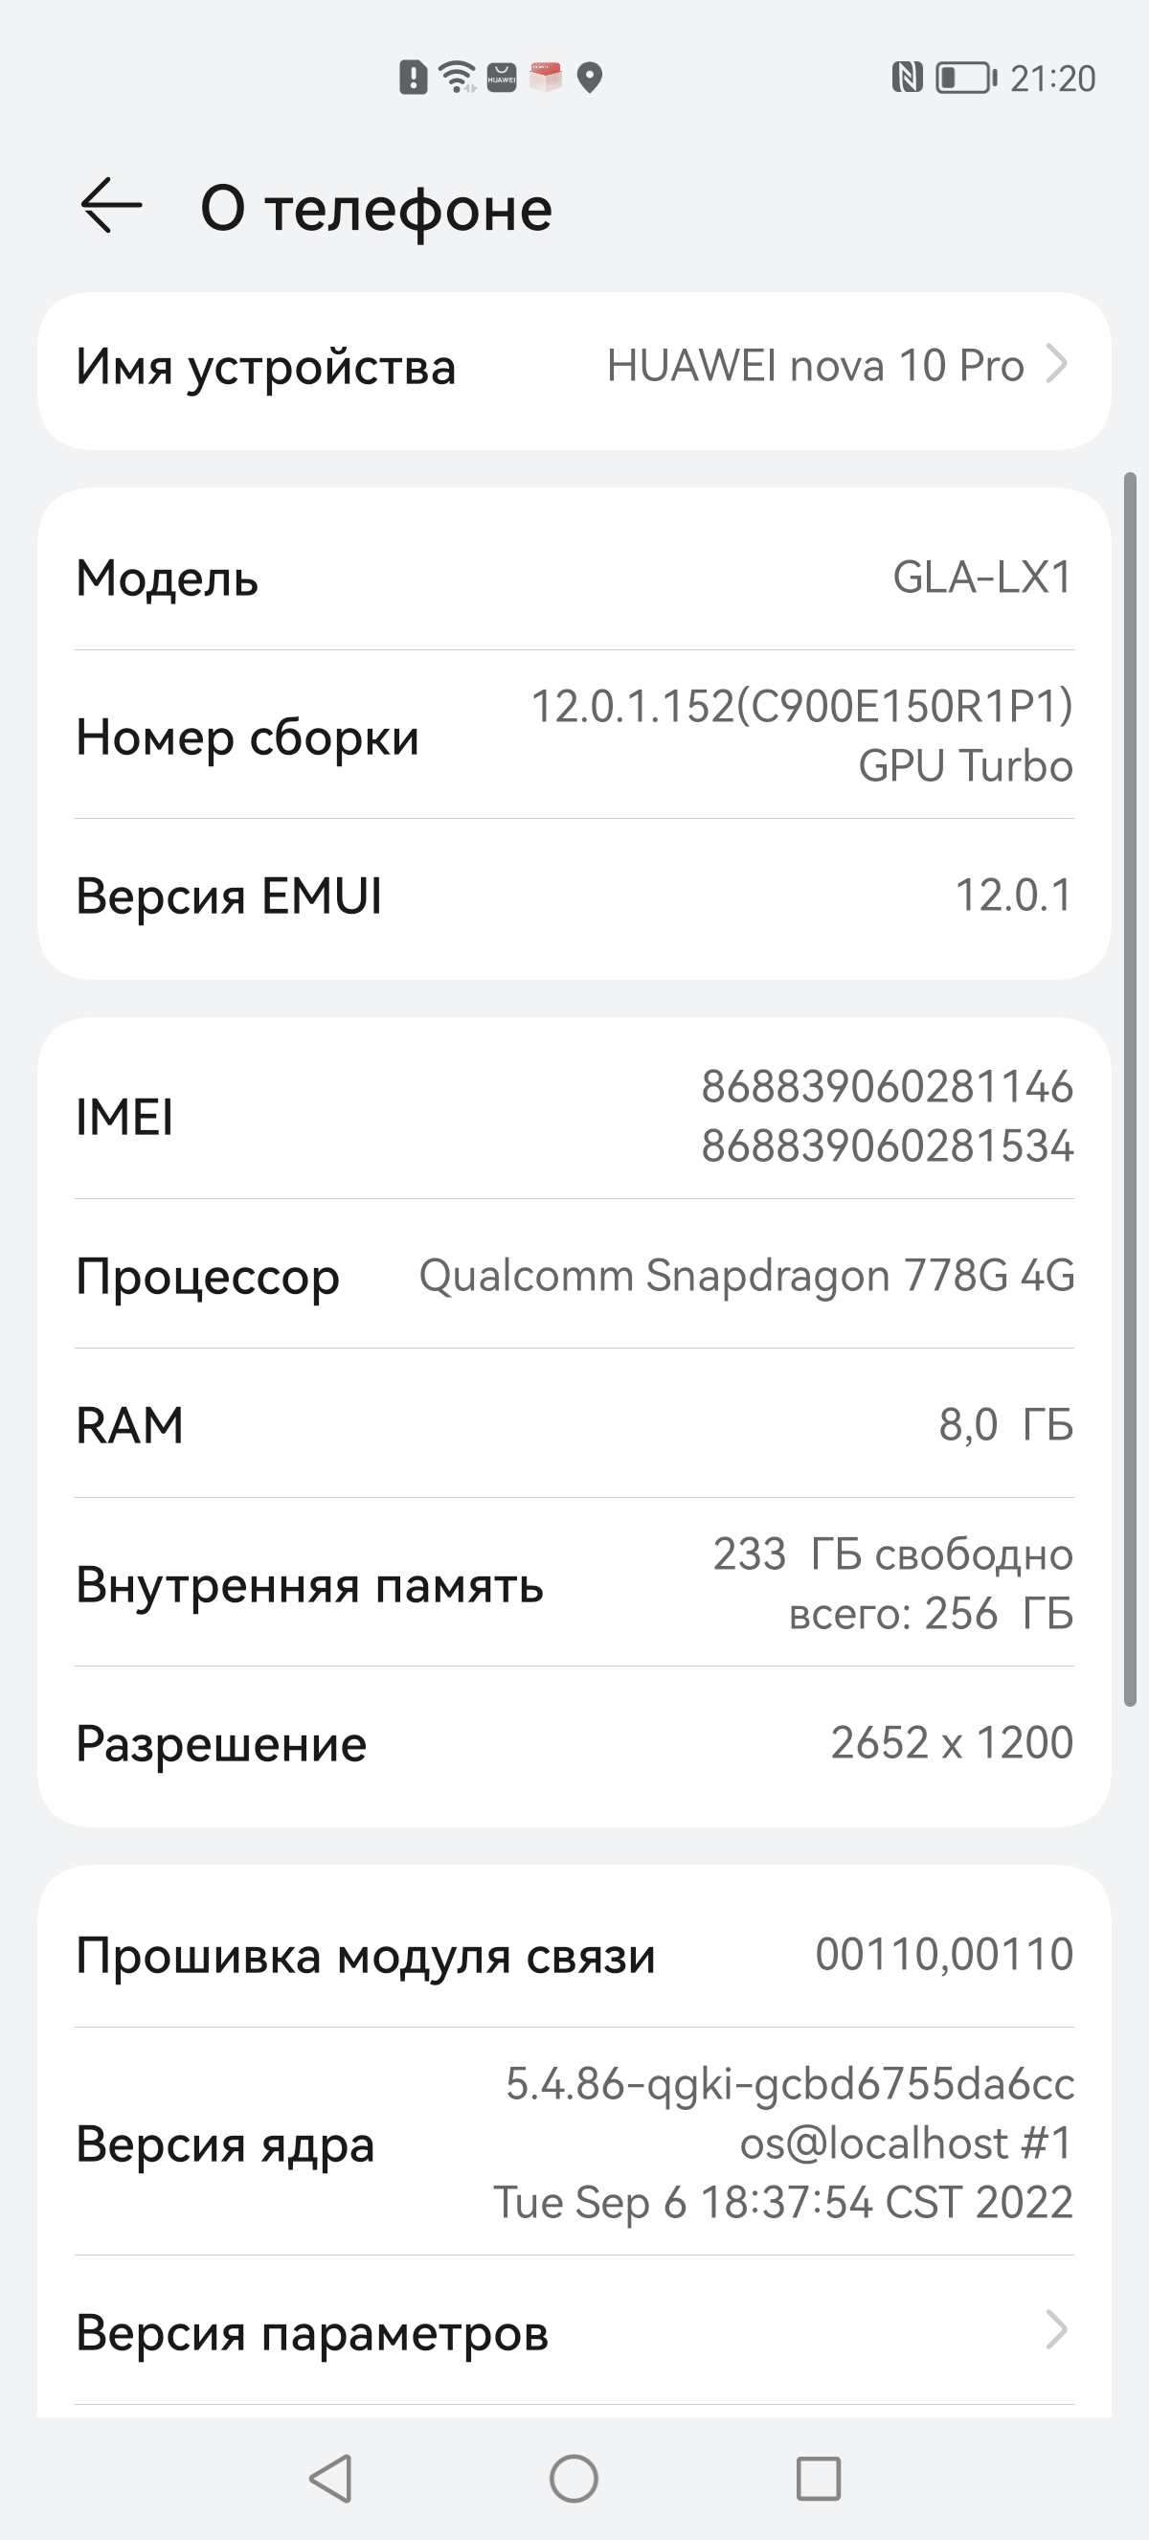Tap the back arrow beside О телефоне
This screenshot has width=1149, height=2540.
tap(111, 206)
